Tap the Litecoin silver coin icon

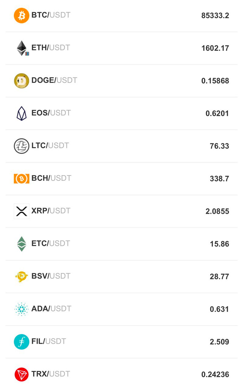[22, 146]
